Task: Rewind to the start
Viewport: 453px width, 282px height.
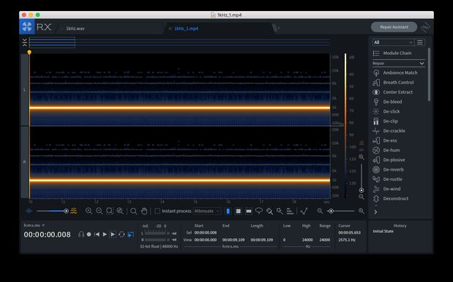Action: pyautogui.click(x=97, y=234)
